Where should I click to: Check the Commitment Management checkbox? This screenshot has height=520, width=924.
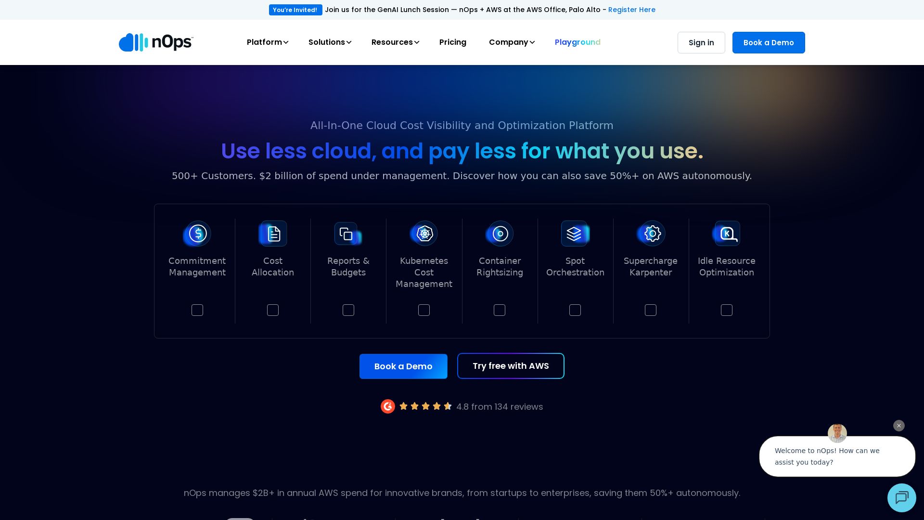click(197, 310)
